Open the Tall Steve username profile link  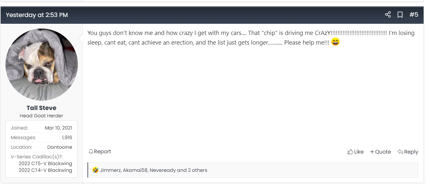point(41,108)
